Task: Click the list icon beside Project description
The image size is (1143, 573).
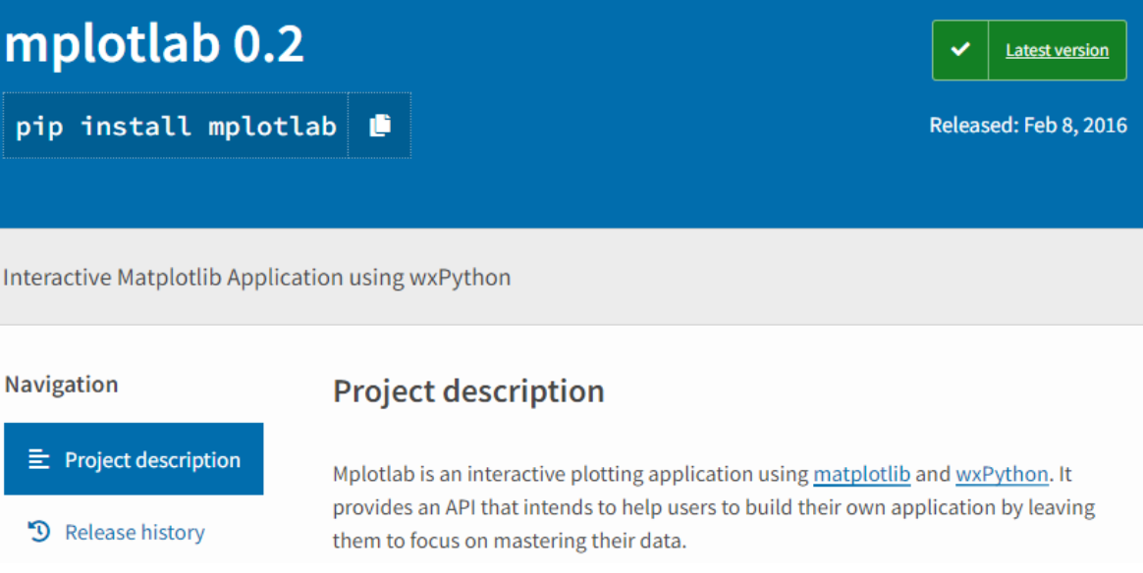Action: pyautogui.click(x=38, y=459)
